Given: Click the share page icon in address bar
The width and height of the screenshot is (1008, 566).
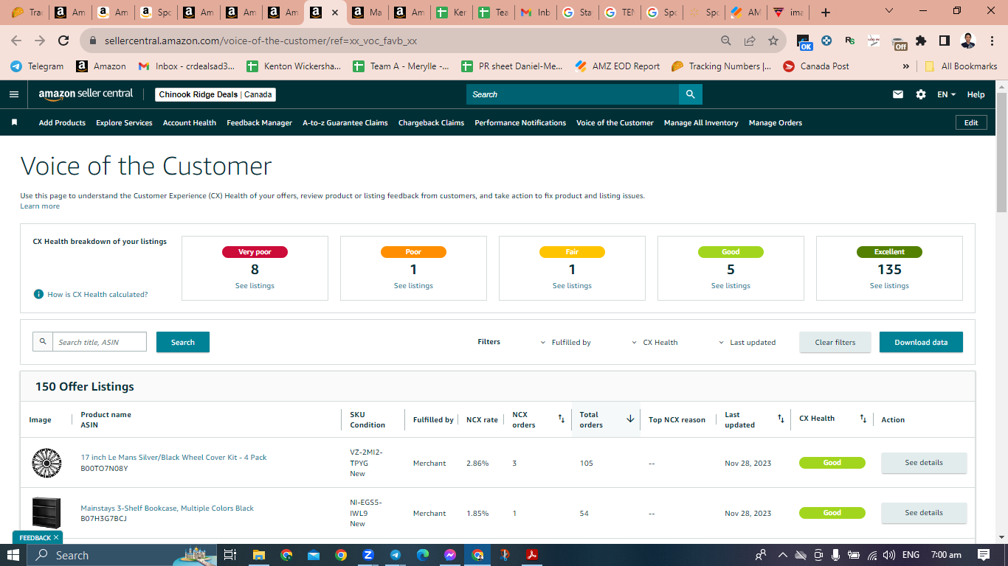Looking at the screenshot, I should [750, 41].
